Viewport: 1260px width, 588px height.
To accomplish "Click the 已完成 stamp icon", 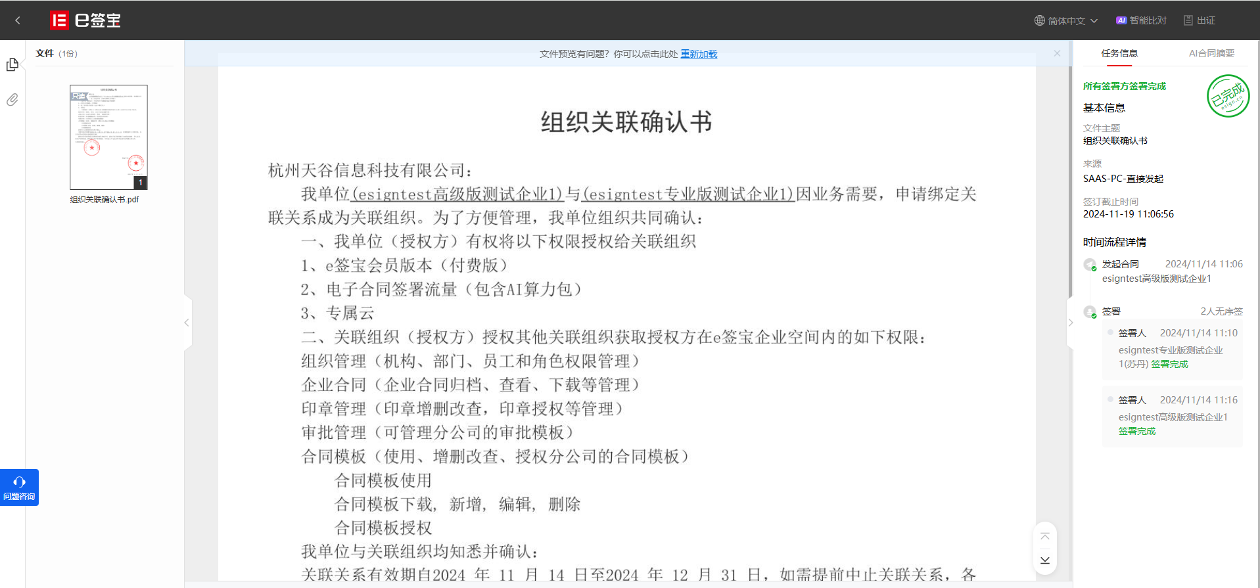I will coord(1228,97).
